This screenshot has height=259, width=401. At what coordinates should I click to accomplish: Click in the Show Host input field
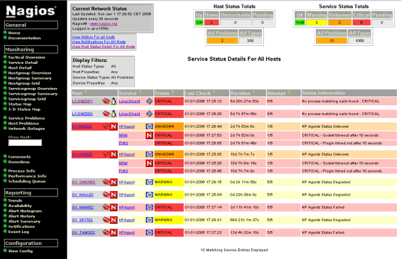pos(25,142)
